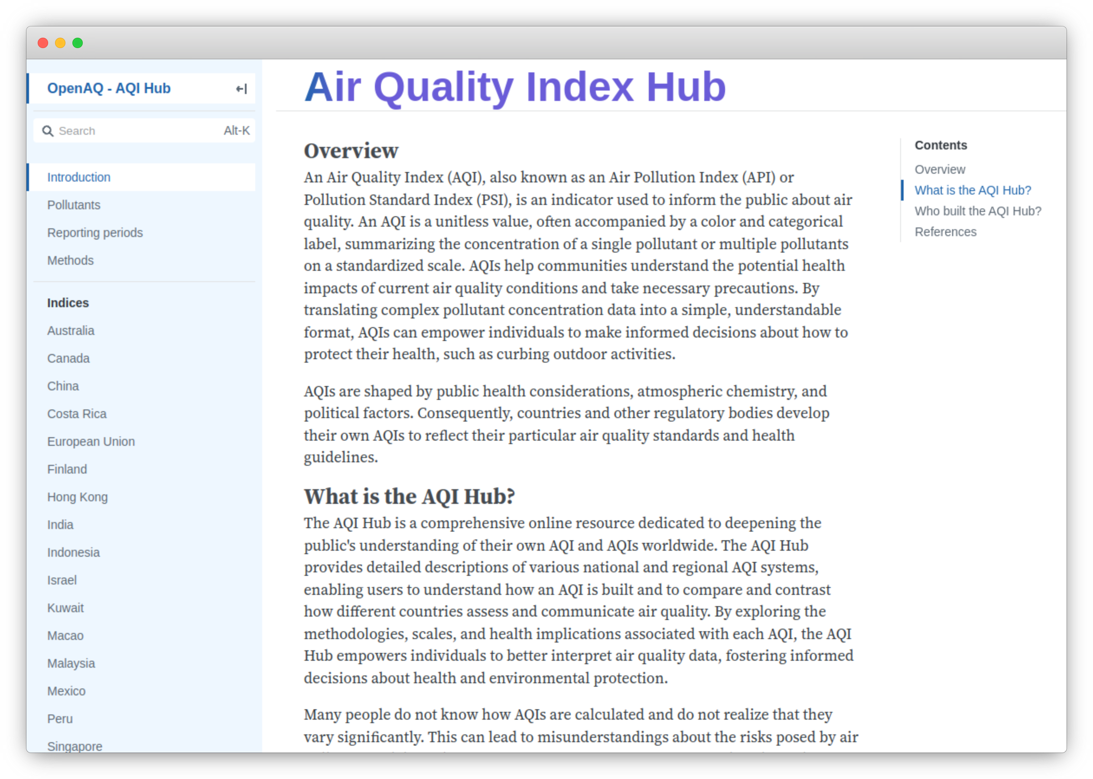Select Reporting periods in the sidebar

[x=95, y=232]
